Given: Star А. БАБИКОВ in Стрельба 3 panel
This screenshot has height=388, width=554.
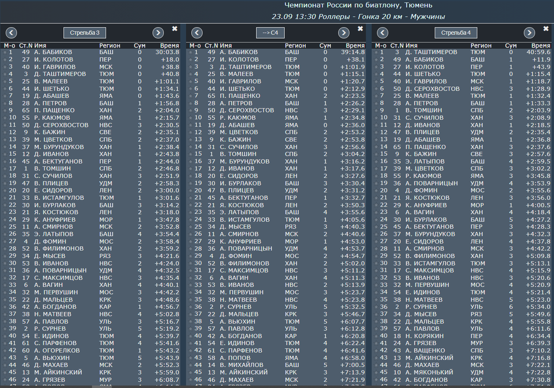Looking at the screenshot, I should coord(5,52).
